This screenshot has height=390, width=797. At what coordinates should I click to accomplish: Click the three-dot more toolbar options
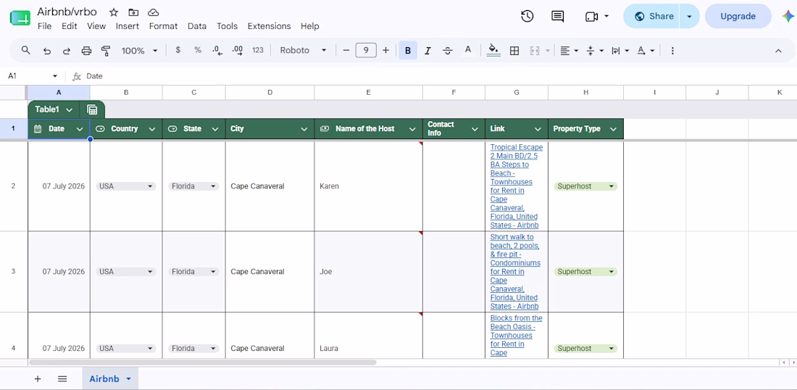pos(672,50)
